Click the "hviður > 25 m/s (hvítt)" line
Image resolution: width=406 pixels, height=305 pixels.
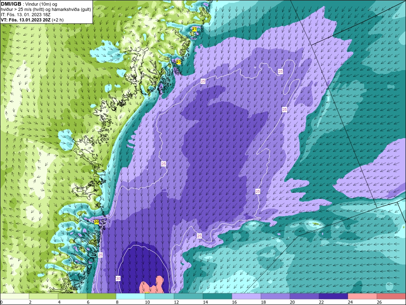tap(22, 10)
